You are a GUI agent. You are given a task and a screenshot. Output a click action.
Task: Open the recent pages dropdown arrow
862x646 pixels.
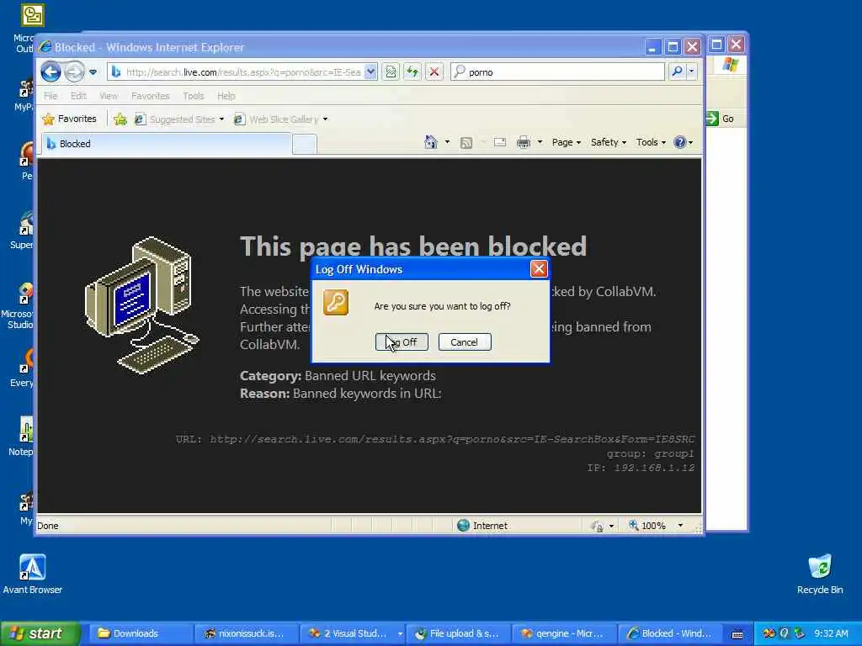93,72
